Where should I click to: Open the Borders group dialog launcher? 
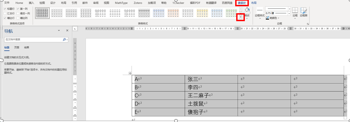[x=308, y=24]
